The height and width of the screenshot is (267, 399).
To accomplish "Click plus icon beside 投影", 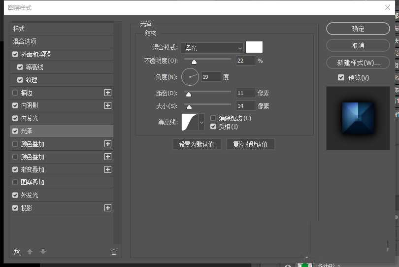I will (x=108, y=208).
